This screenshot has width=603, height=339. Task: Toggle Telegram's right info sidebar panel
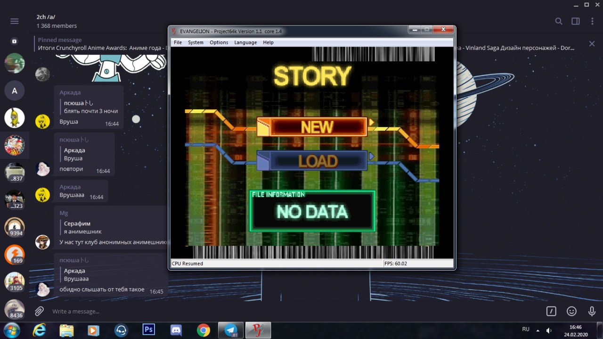point(576,21)
